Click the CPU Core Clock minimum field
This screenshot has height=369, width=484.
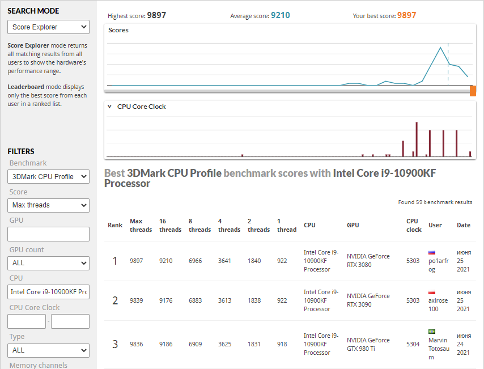click(x=27, y=321)
